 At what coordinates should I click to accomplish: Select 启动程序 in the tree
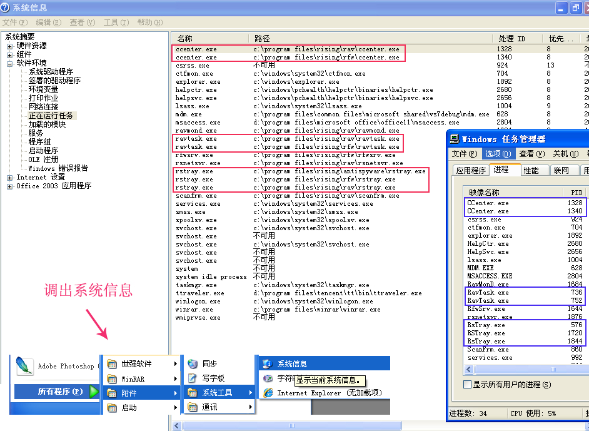[44, 151]
